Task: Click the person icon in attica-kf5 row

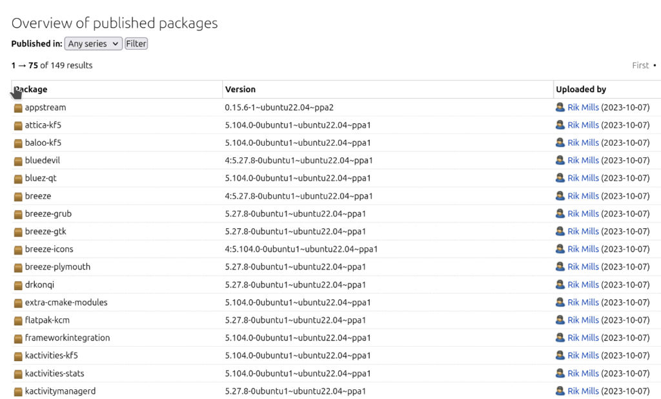Action: click(560, 125)
